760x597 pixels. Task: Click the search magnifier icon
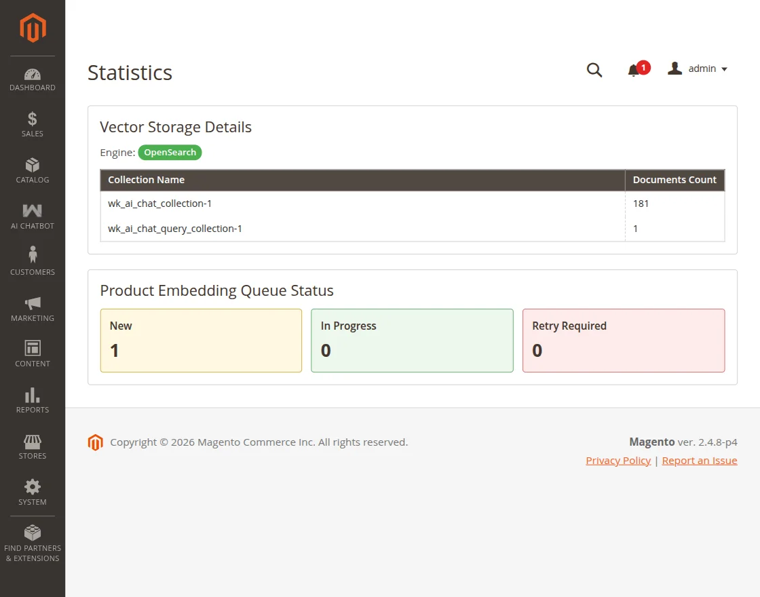tap(594, 70)
